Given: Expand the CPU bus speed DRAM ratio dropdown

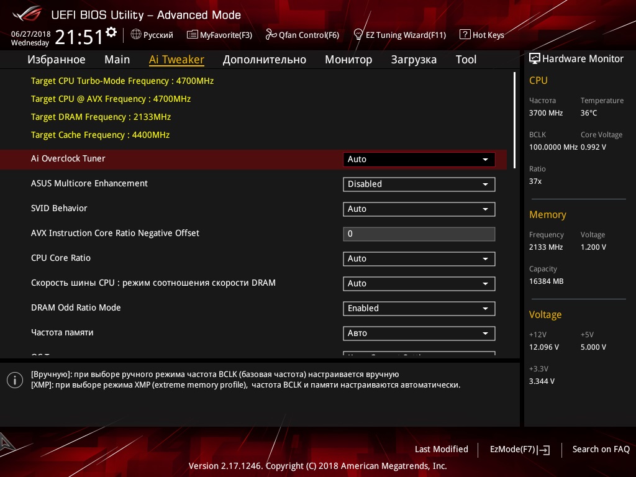Looking at the screenshot, I should [419, 283].
